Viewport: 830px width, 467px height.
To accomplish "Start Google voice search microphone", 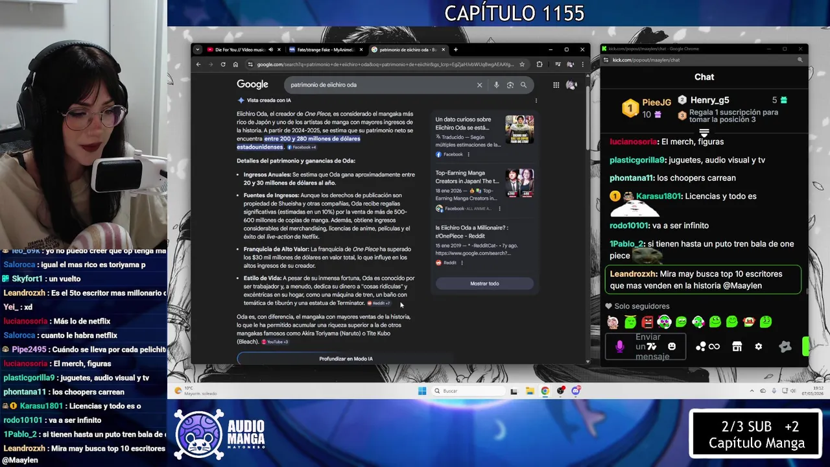I will pyautogui.click(x=497, y=85).
